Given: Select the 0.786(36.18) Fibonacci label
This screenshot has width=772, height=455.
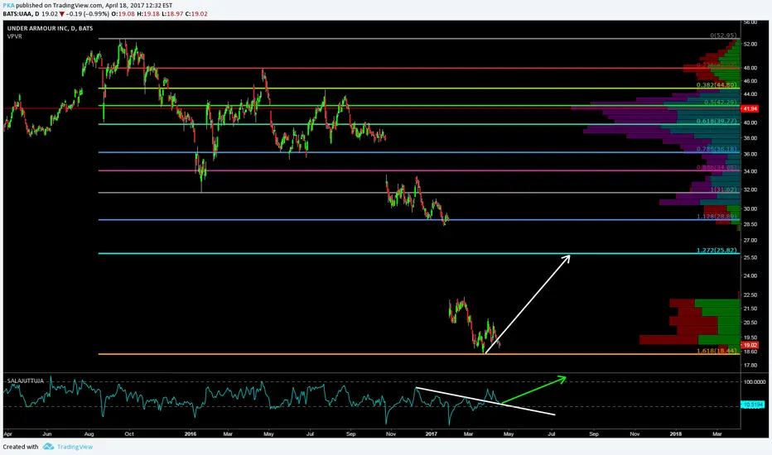Looking at the screenshot, I should tap(717, 149).
